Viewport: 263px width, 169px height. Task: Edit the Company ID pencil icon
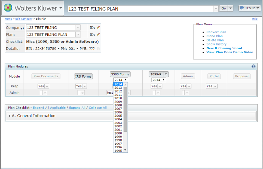(98, 27)
